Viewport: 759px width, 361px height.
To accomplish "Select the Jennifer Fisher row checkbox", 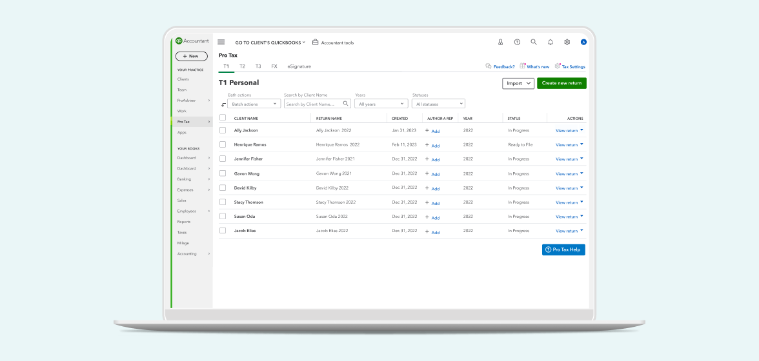I will point(223,159).
